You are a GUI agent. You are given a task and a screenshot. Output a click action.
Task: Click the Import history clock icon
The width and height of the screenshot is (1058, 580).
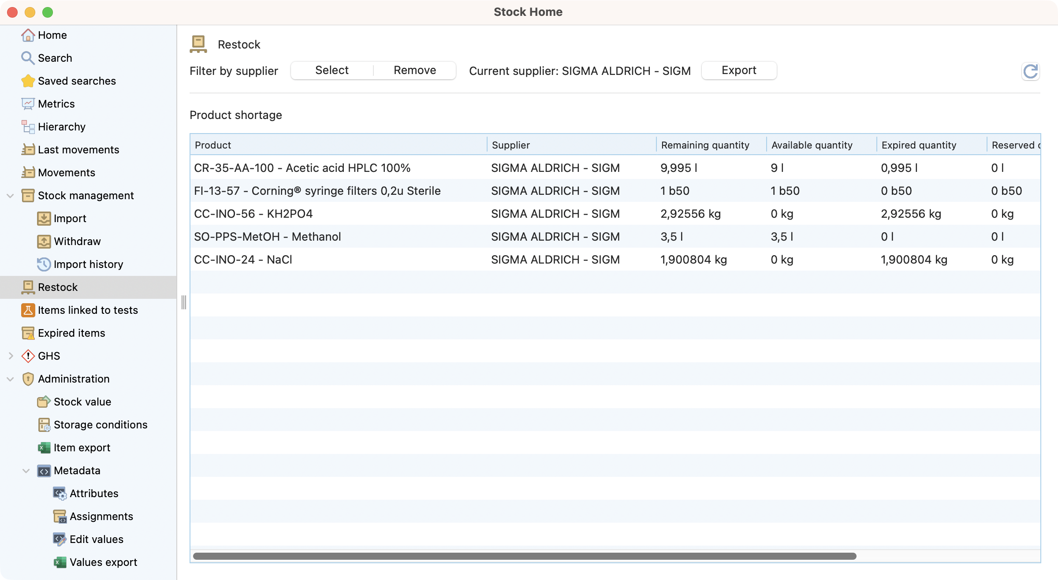point(44,264)
